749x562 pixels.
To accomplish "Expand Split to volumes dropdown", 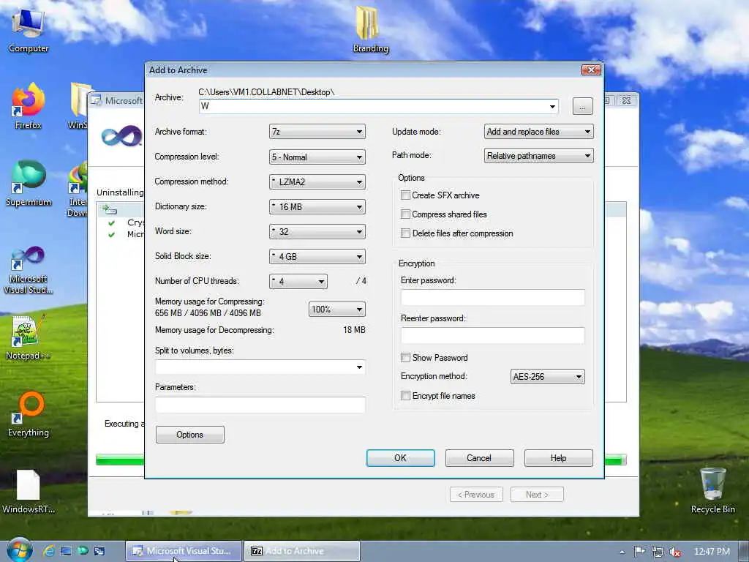I will (x=359, y=367).
